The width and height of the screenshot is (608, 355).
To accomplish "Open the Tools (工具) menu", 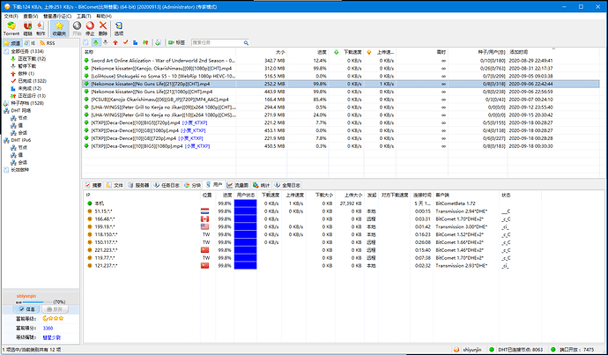I will point(84,16).
